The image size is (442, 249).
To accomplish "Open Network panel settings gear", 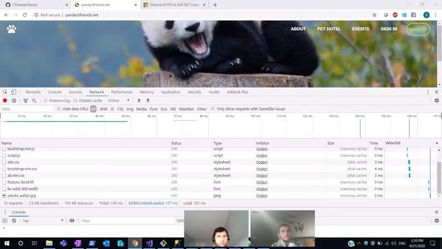I will click(x=436, y=100).
